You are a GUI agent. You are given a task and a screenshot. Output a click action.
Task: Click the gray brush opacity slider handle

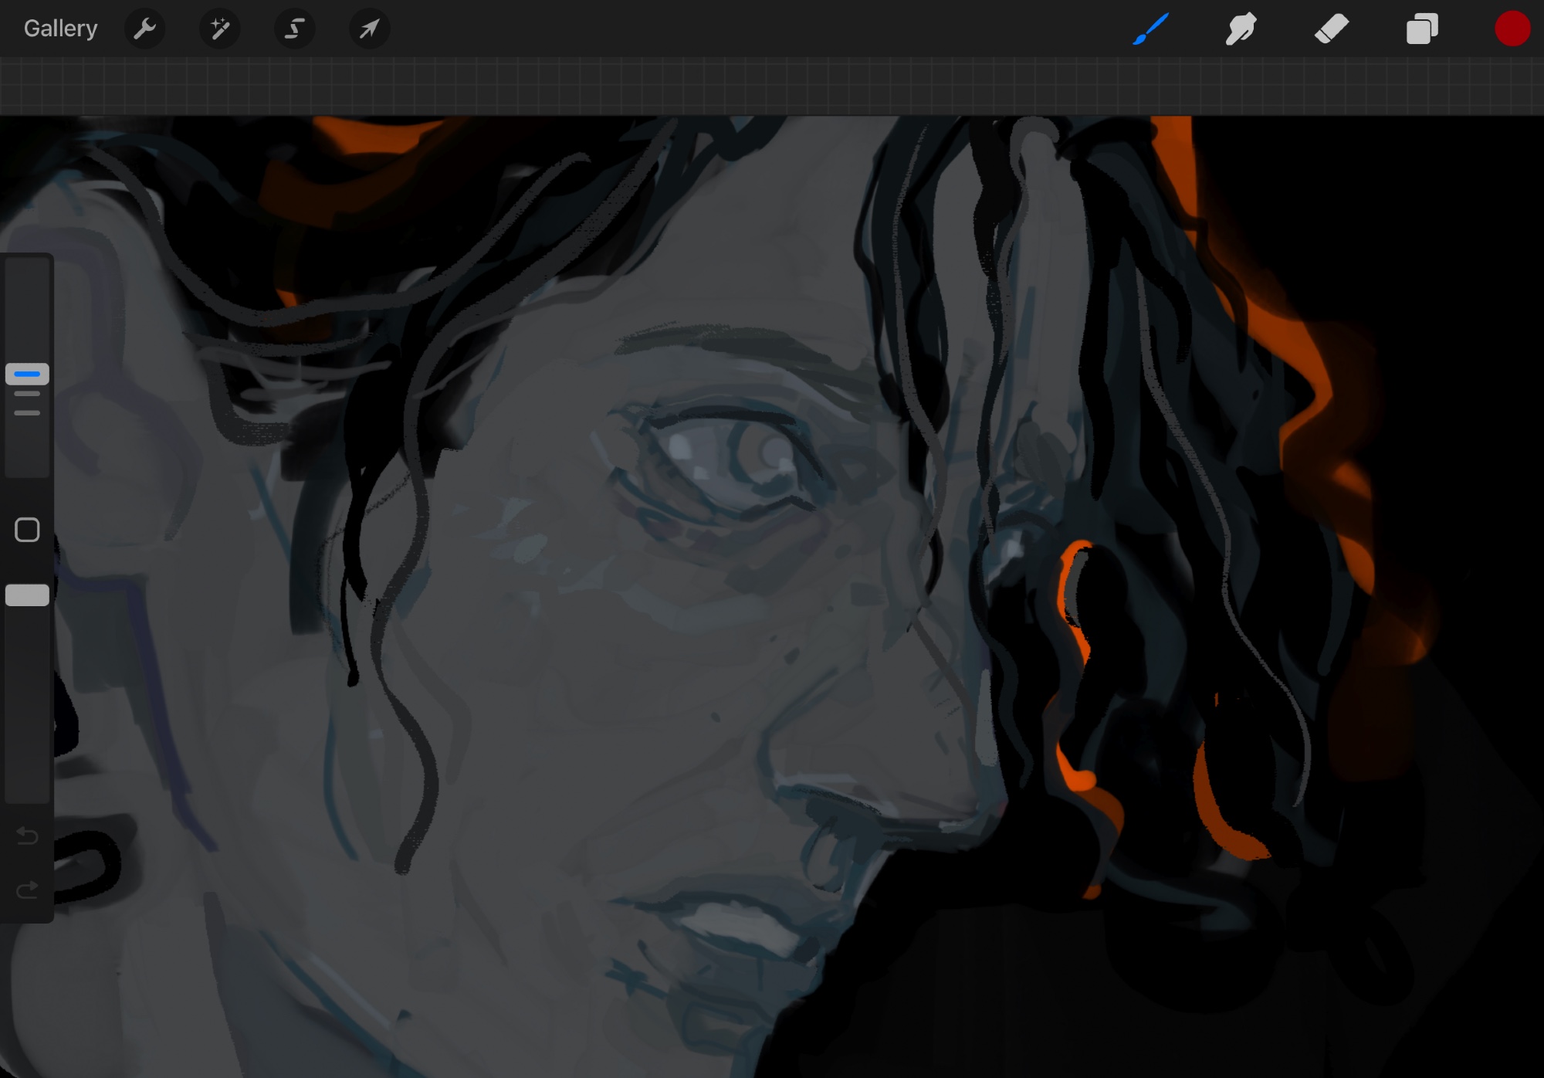[x=27, y=595]
